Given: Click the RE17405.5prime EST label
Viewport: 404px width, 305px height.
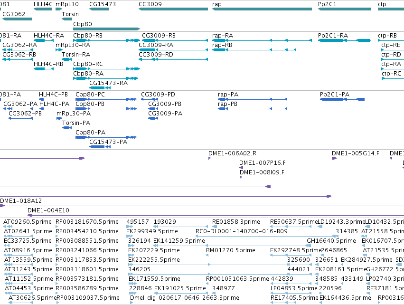Looking at the screenshot, I should [x=294, y=298].
